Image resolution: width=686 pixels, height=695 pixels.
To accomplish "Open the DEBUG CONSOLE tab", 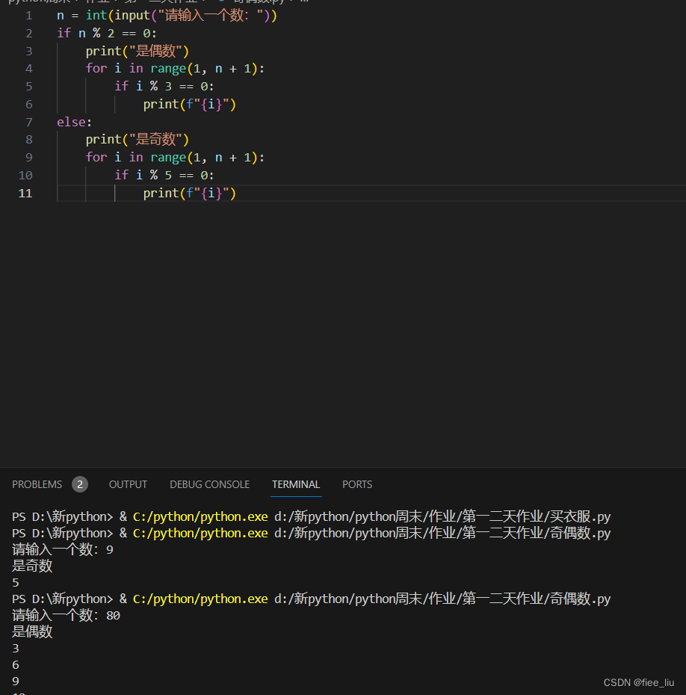I will pos(209,484).
